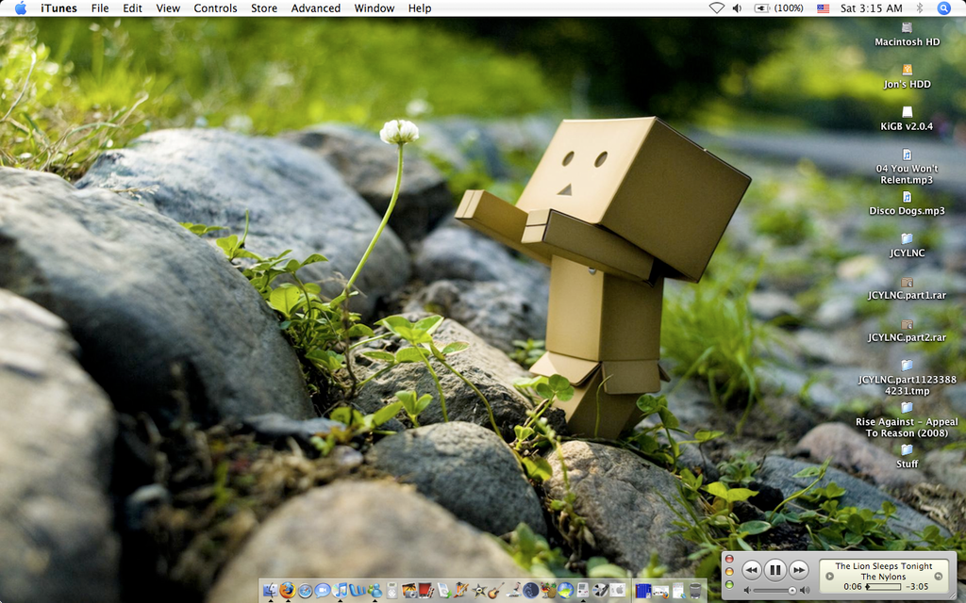Image resolution: width=966 pixels, height=603 pixels.
Task: Select the Rise Against – Appeal To Reason folder
Action: (907, 419)
